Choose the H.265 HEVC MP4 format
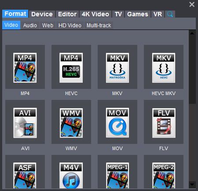The height and width of the screenshot is (191, 198). [71, 68]
